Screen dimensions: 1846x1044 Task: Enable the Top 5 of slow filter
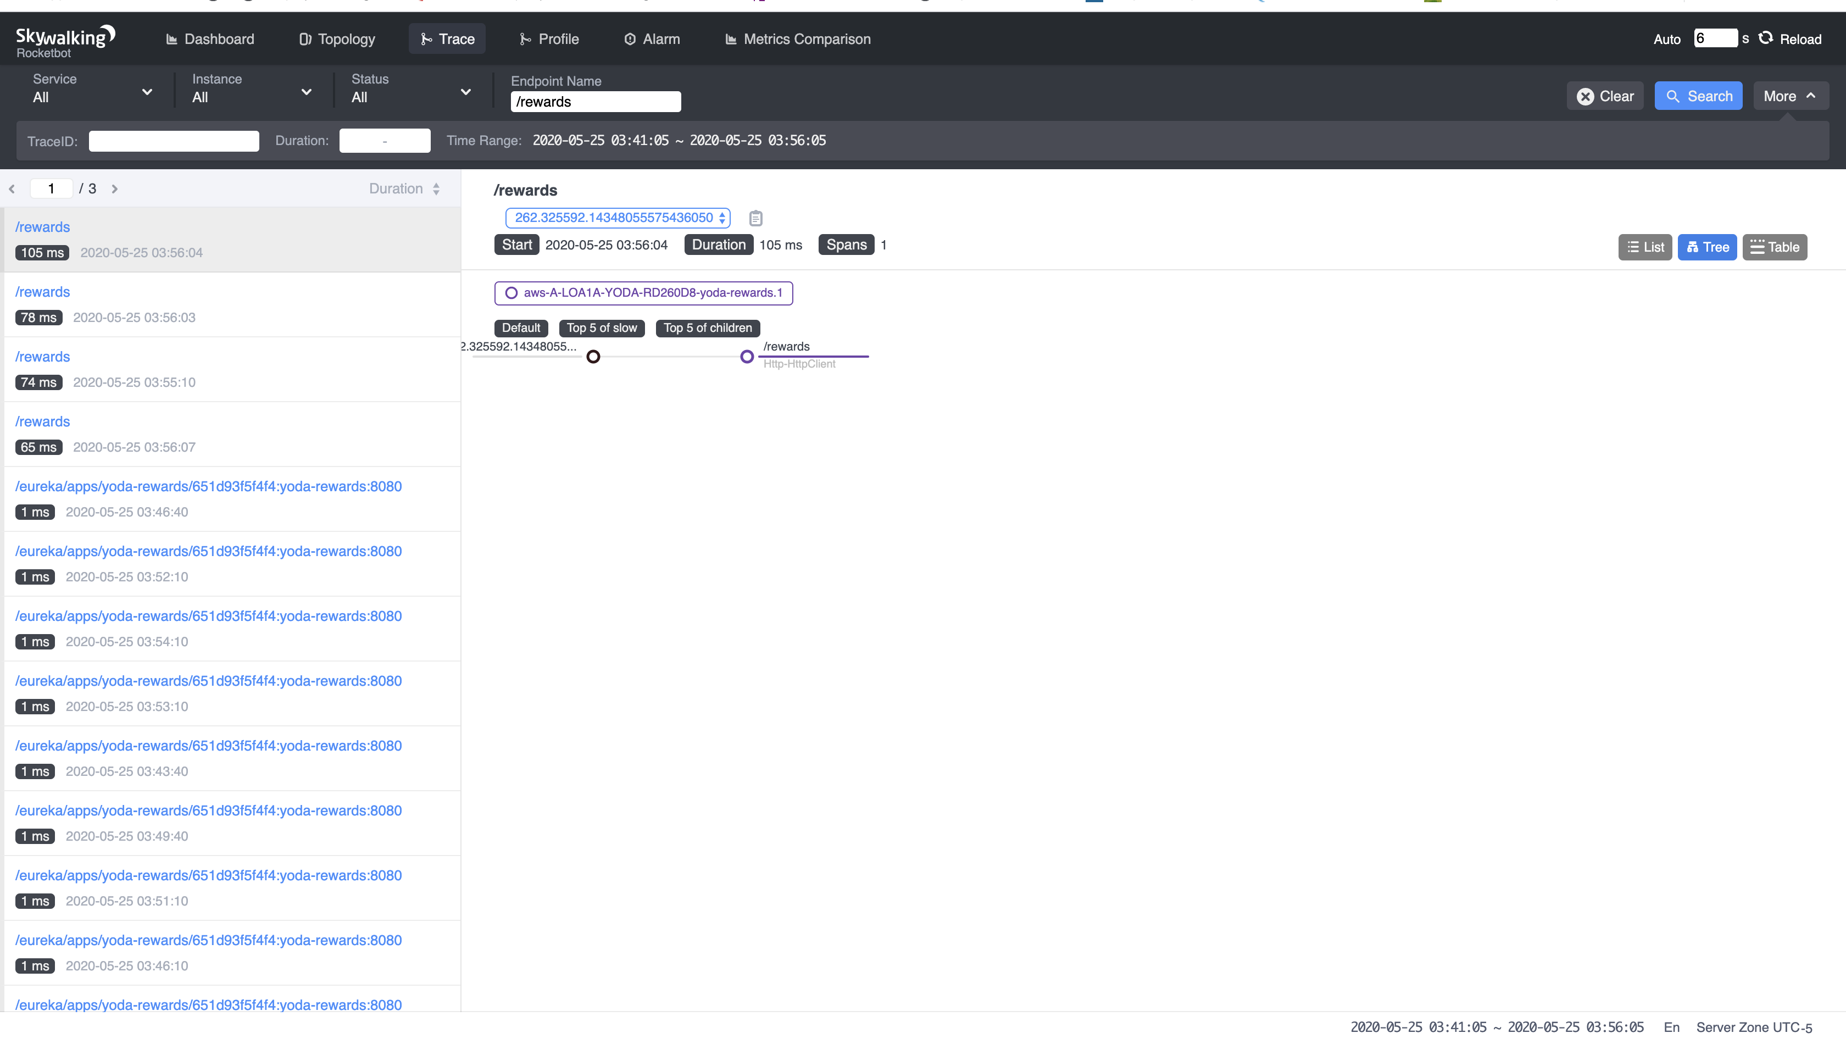602,327
